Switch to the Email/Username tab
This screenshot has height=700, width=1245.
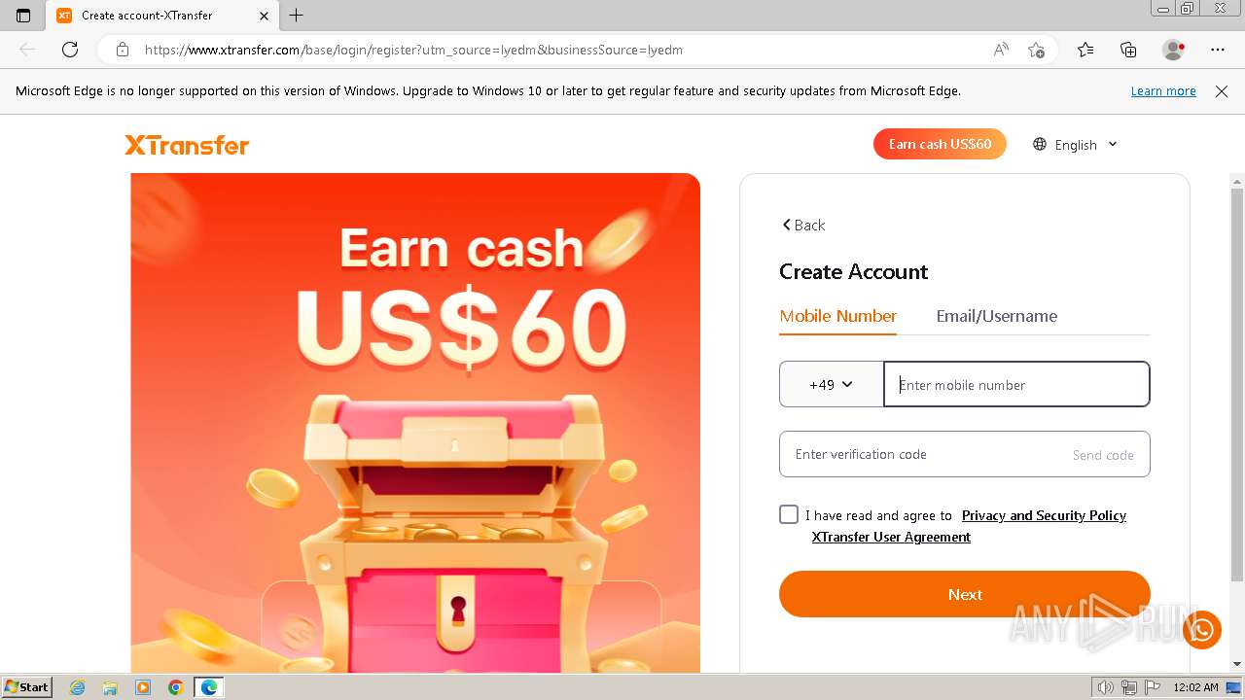click(996, 316)
